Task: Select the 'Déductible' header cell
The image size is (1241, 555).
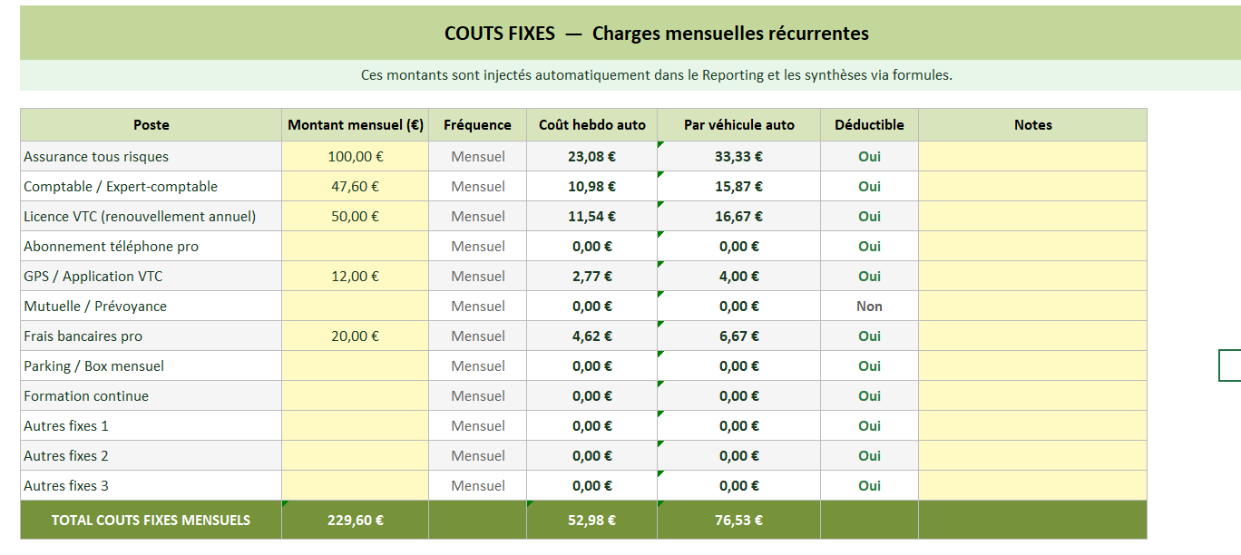Action: (x=869, y=125)
